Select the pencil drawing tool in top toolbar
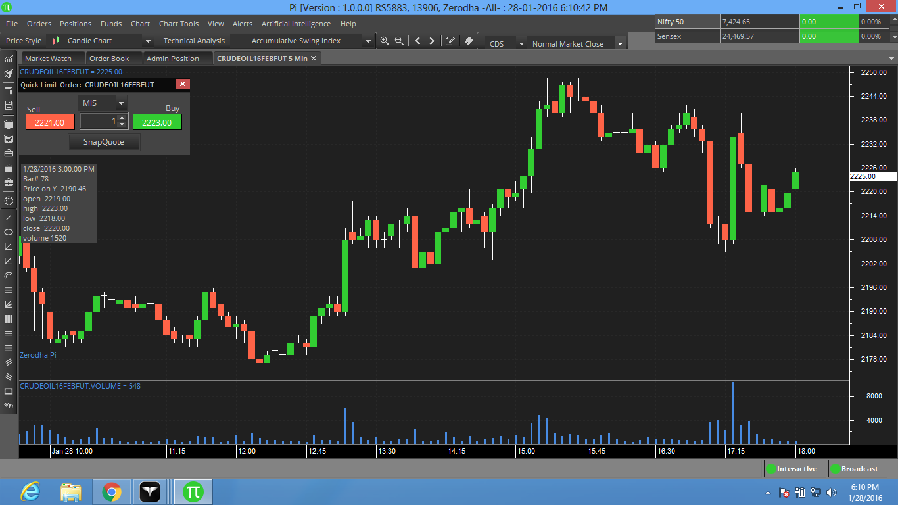This screenshot has width=898, height=505. (450, 41)
